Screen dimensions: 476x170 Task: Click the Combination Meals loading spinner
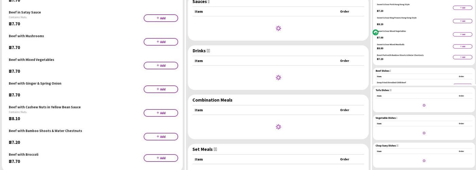278,127
